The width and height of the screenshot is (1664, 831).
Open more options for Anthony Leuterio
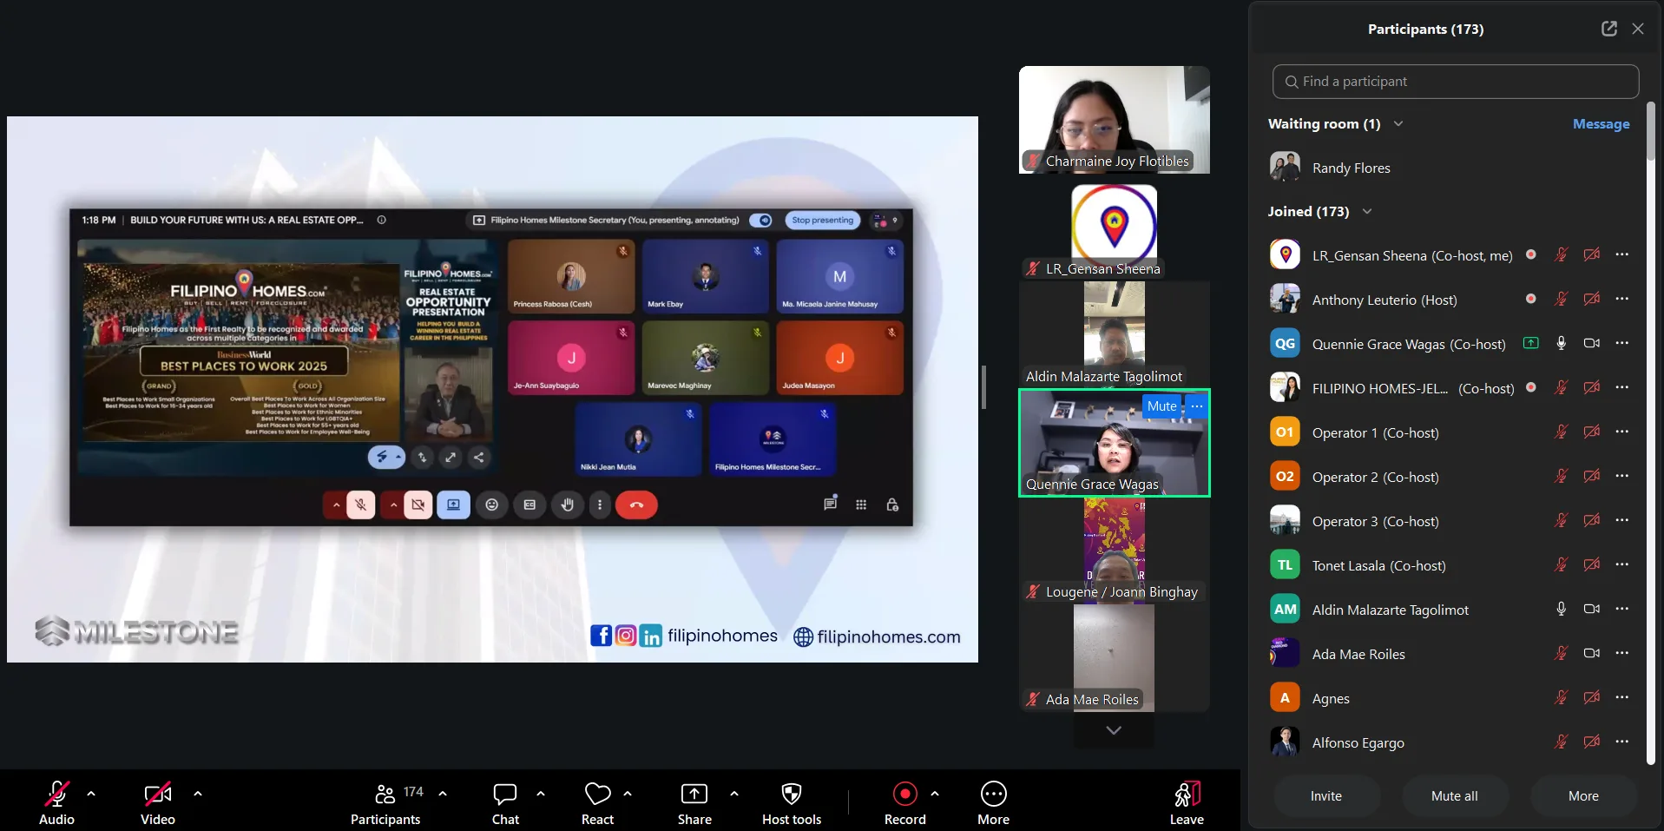click(1622, 300)
